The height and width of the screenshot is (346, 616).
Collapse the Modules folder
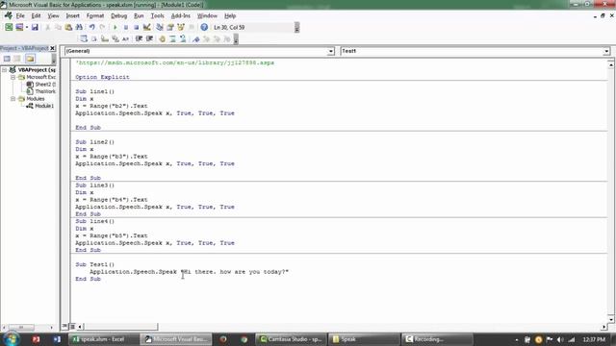[x=13, y=99]
